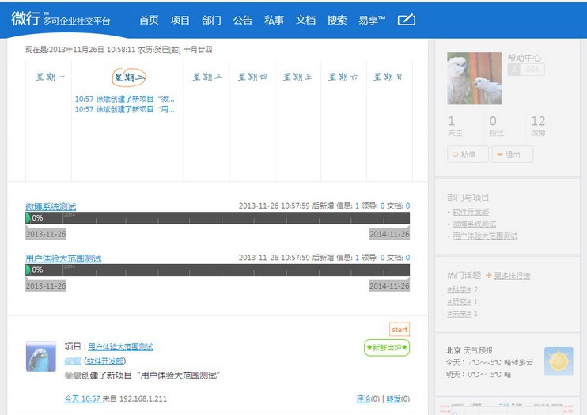This screenshot has height=415, width=587.
Task: Click 信息 count for 微博系统测试
Action: click(357, 206)
